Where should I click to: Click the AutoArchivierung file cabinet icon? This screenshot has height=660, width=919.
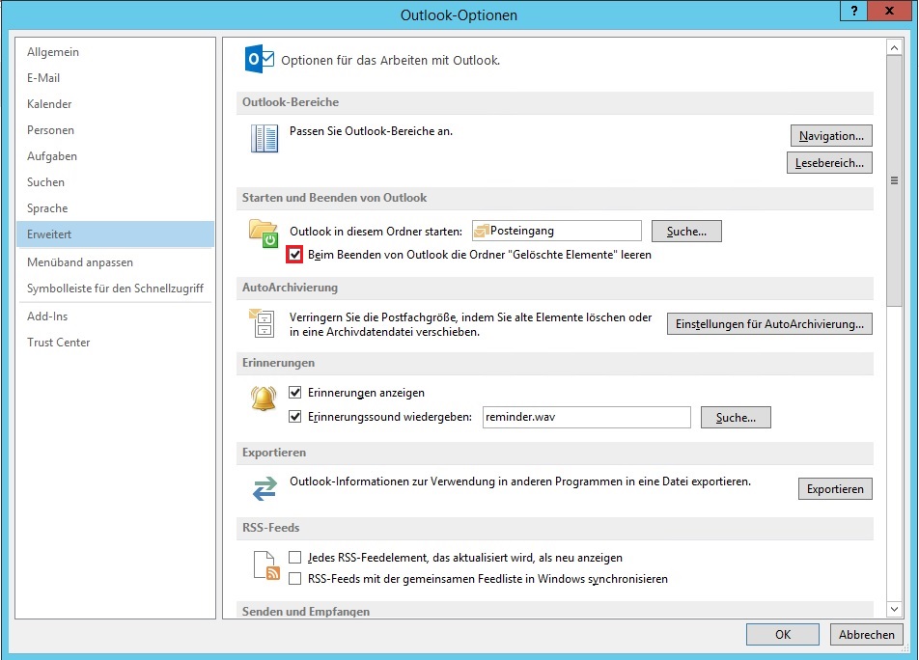[262, 322]
